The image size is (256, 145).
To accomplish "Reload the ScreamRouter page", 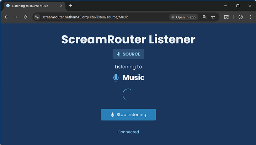I will [26, 17].
